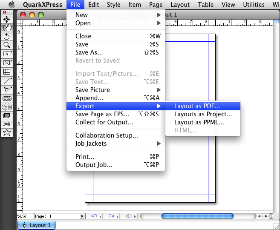280x230 pixels.
Task: Select the Picture Box tool
Action: click(x=7, y=63)
